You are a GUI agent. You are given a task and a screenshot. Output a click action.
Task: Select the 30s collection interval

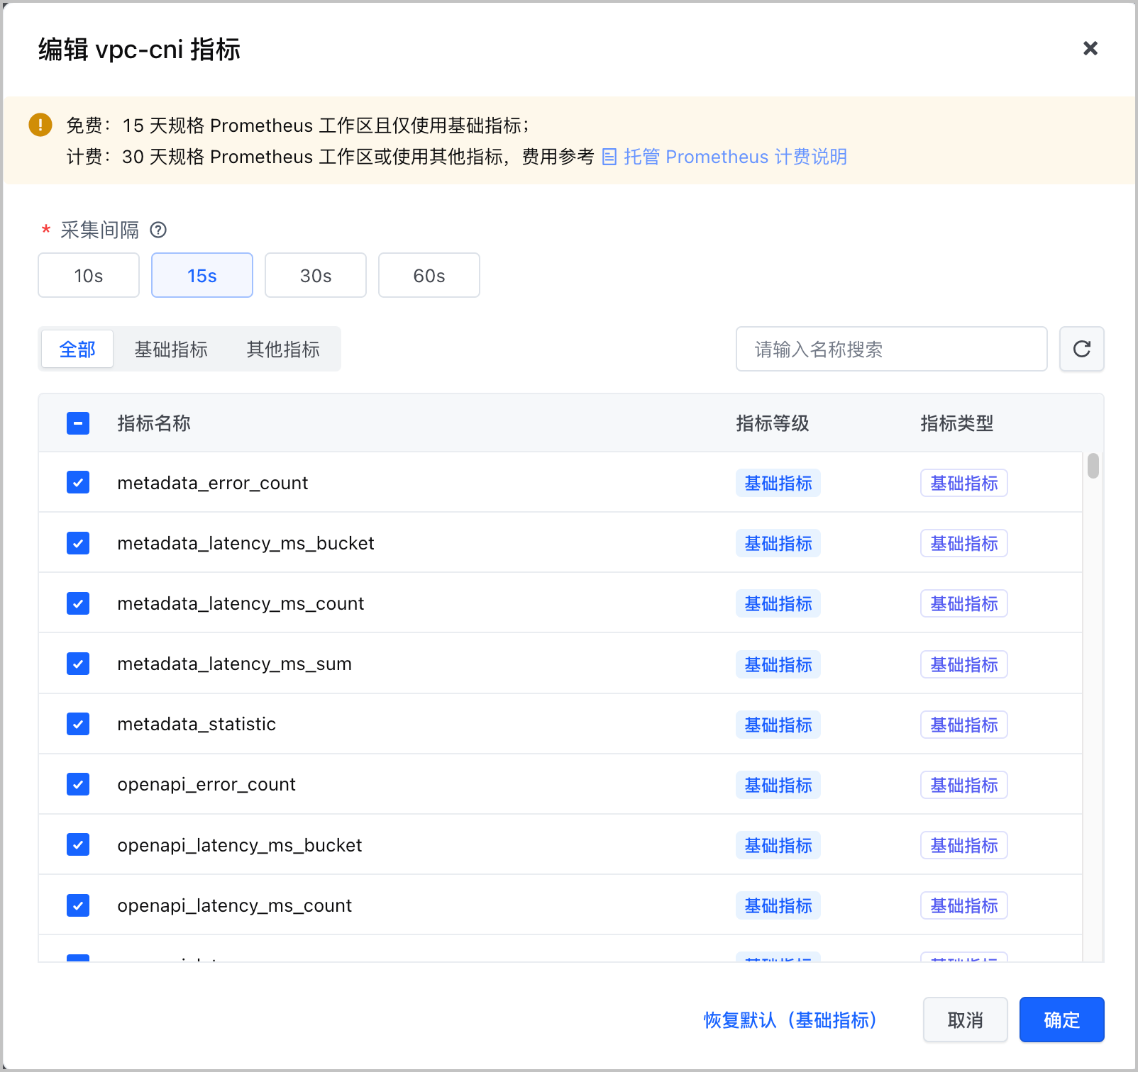pyautogui.click(x=316, y=275)
